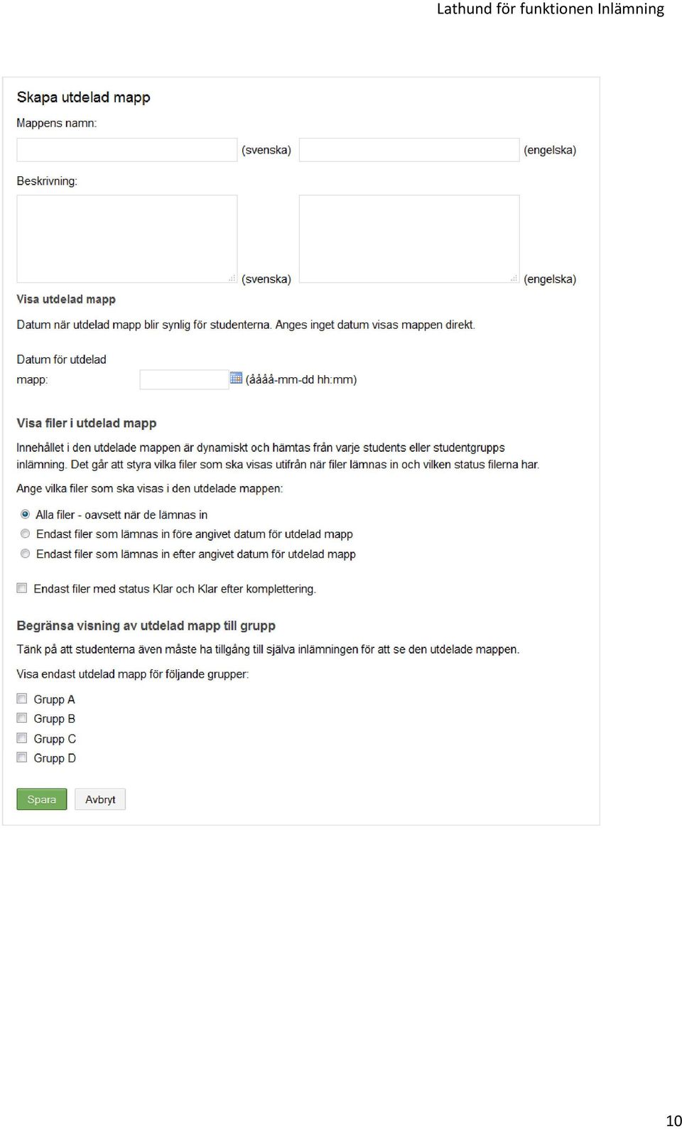Check the Grupp C checkbox
This screenshot has width=682, height=1129.
[22, 738]
